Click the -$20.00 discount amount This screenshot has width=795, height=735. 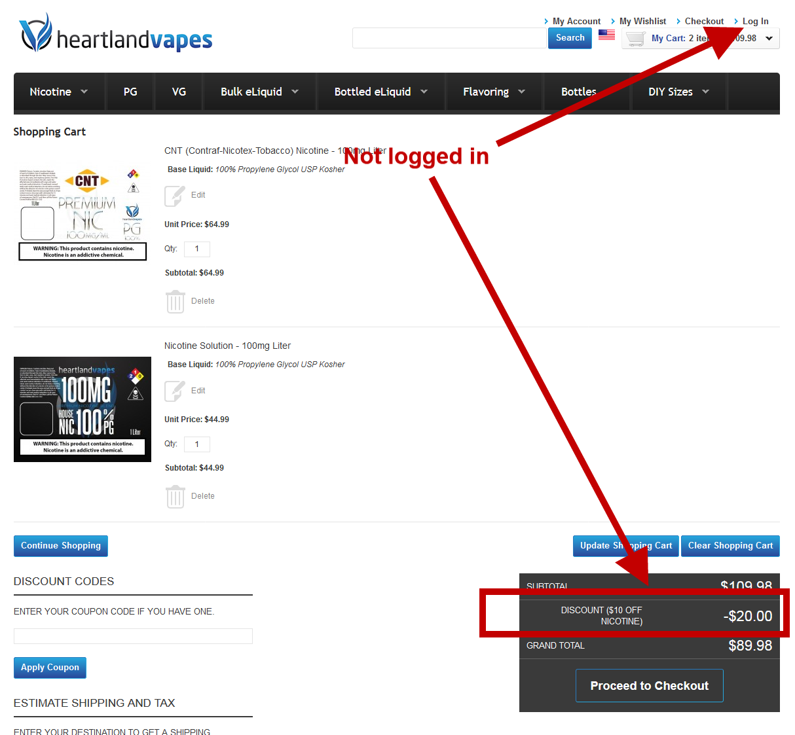[x=748, y=617]
